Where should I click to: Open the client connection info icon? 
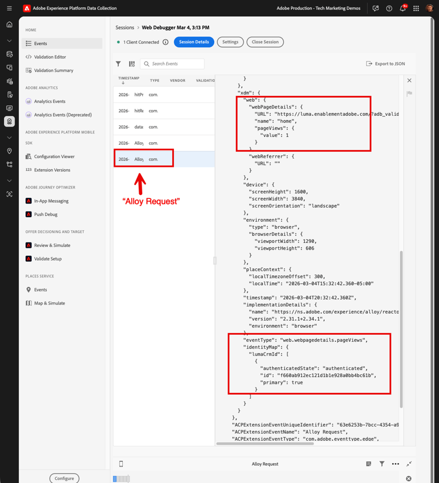(166, 42)
